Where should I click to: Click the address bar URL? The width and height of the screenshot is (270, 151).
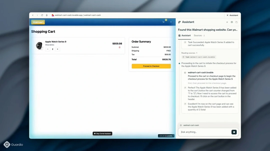[x=78, y=15]
